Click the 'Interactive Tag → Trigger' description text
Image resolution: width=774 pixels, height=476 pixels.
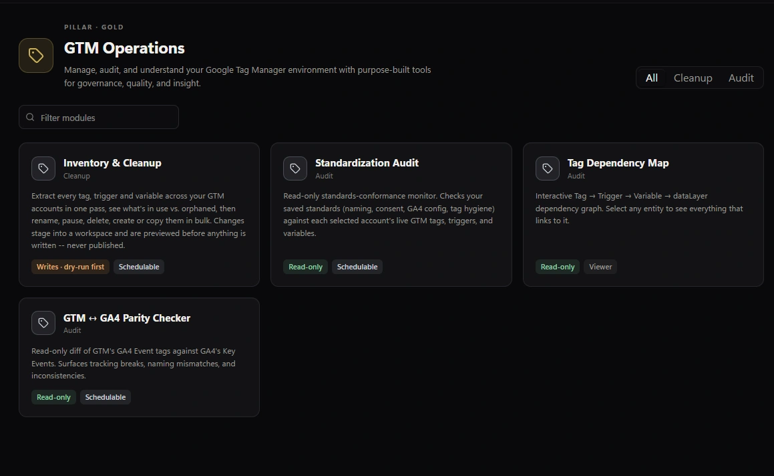(639, 208)
